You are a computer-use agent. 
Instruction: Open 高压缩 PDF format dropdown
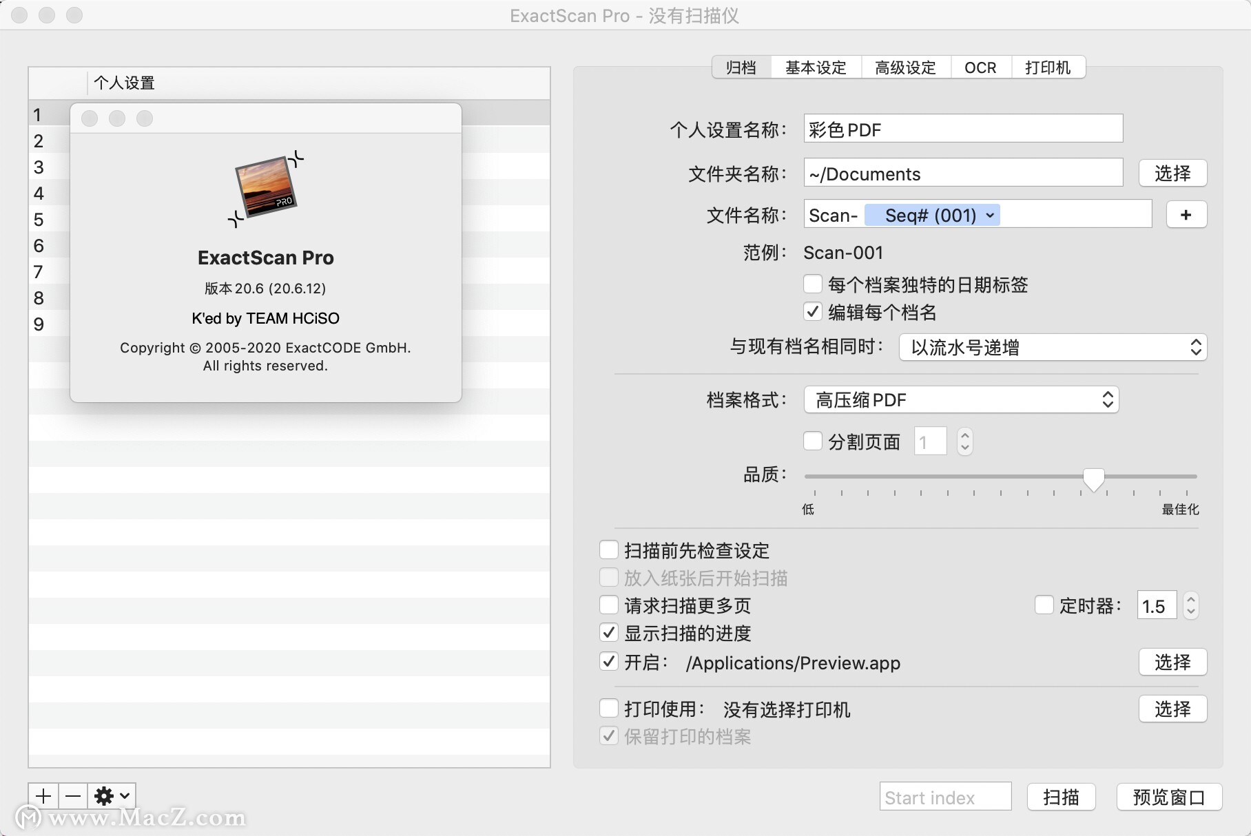(961, 399)
